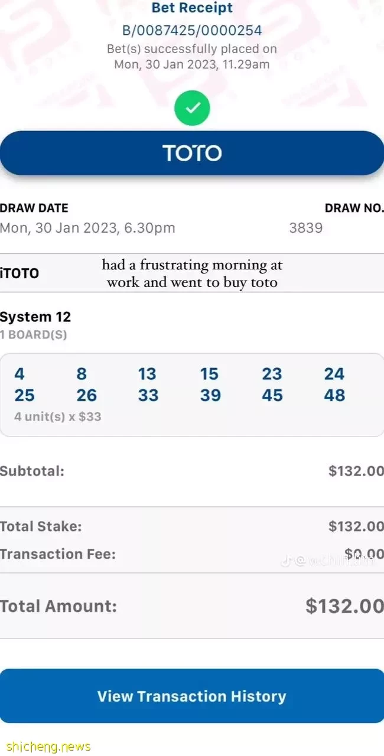This screenshot has height=756, width=384.
Task: Click the TikTok watermark logo
Action: pyautogui.click(x=285, y=561)
